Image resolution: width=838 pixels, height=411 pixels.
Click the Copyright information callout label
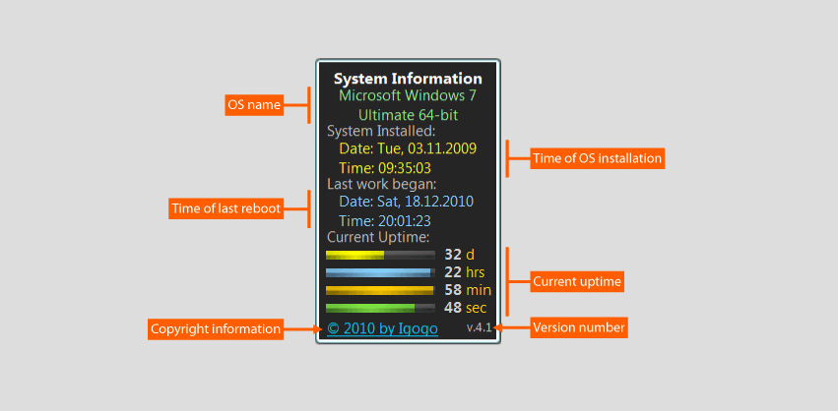coord(216,328)
